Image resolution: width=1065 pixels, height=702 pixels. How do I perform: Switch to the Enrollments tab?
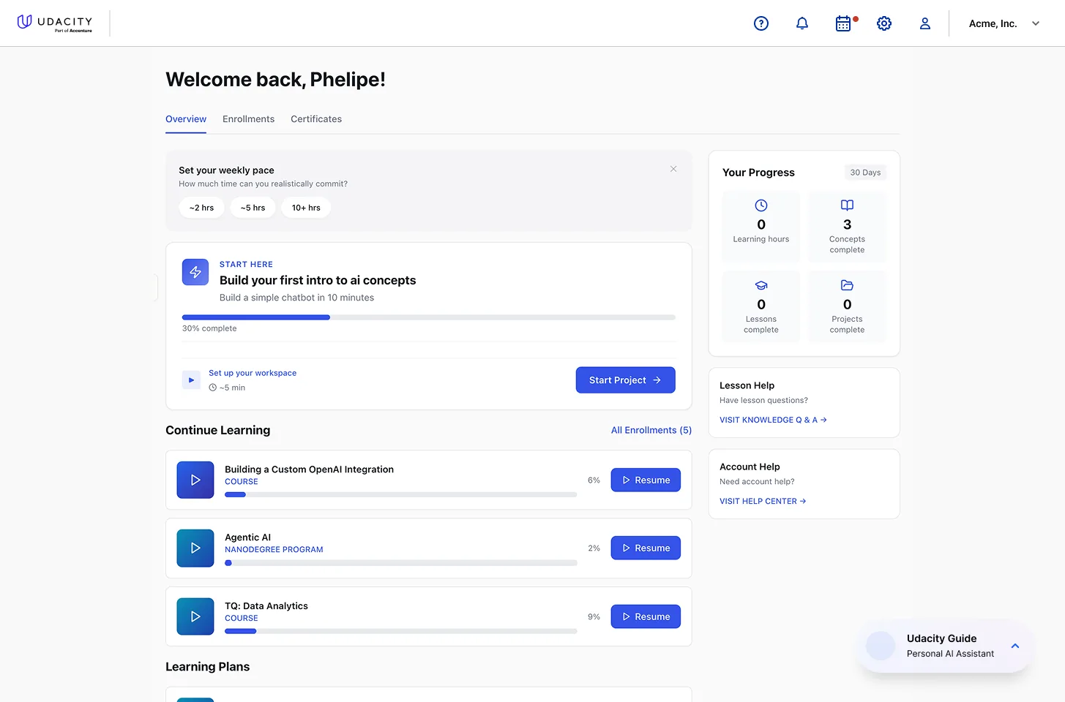click(249, 119)
